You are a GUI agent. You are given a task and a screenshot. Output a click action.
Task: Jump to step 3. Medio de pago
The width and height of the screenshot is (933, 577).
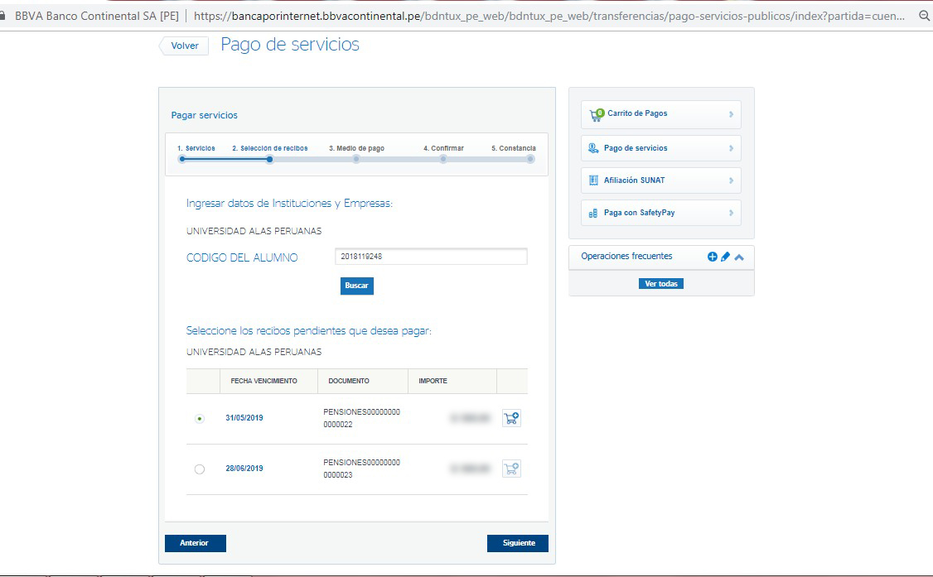coord(357,148)
